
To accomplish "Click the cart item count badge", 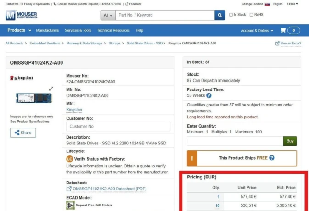I will tap(294, 31).
